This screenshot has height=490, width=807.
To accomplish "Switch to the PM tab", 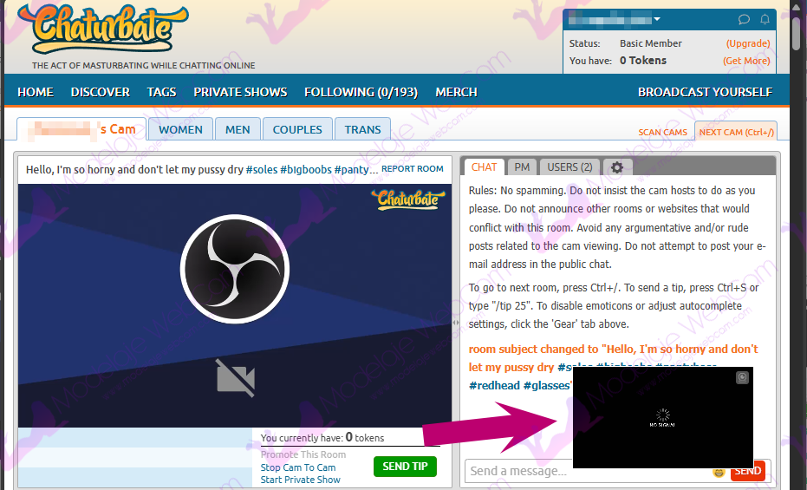I will coord(522,167).
